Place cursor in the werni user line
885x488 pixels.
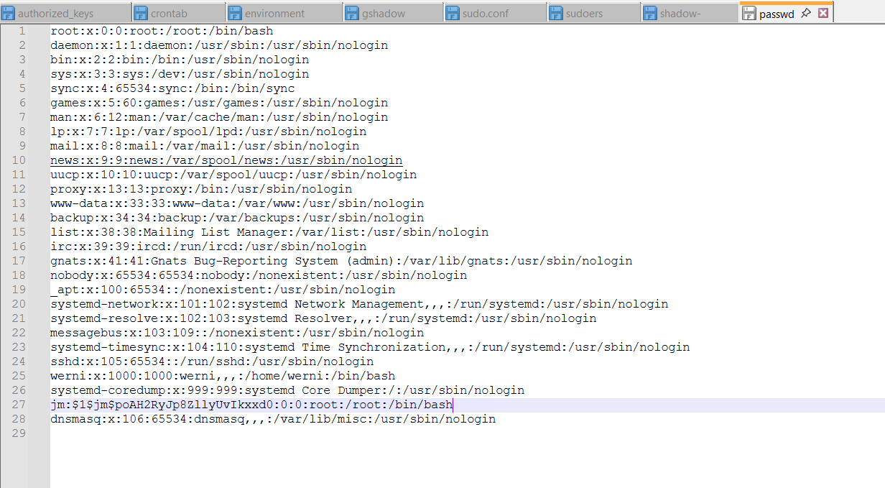pos(223,376)
